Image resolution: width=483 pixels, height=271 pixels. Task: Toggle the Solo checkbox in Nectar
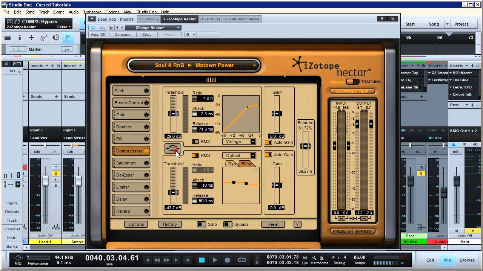click(202, 224)
